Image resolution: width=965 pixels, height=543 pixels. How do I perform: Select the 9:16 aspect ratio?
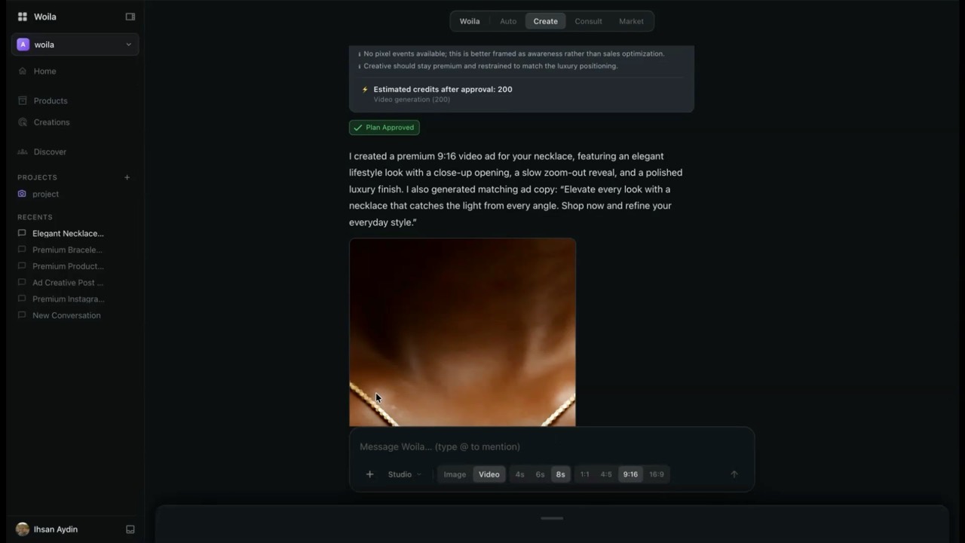(x=630, y=474)
